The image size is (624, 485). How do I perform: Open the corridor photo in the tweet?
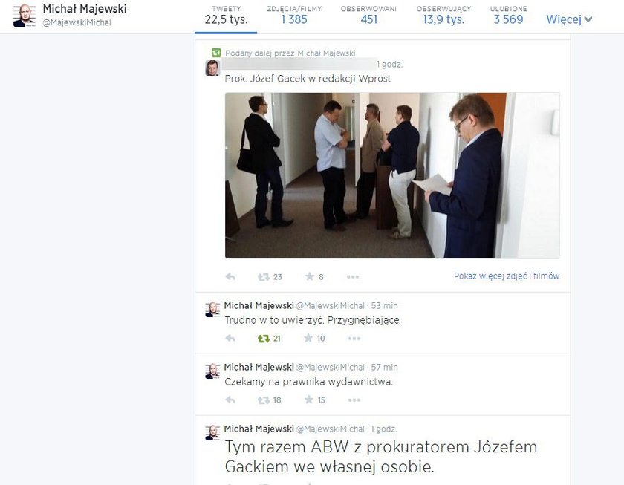[x=392, y=175]
